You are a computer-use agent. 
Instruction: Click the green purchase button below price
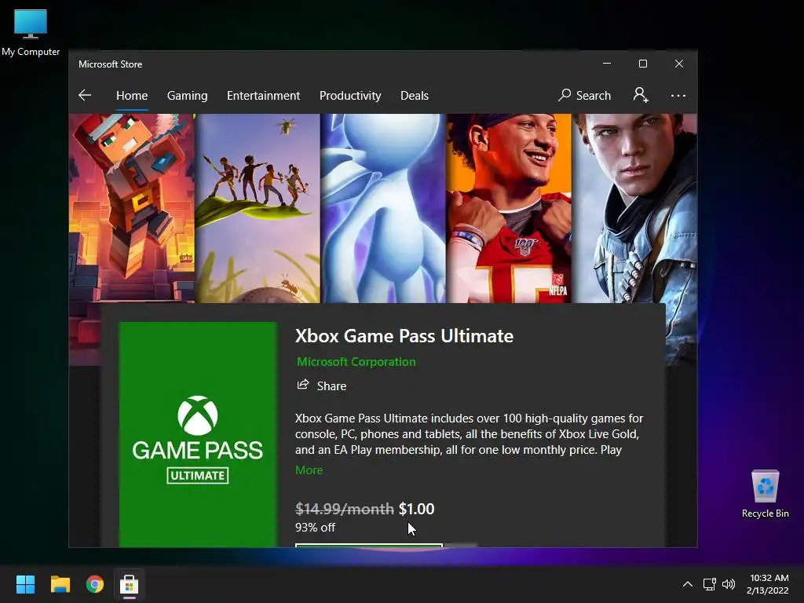(369, 546)
